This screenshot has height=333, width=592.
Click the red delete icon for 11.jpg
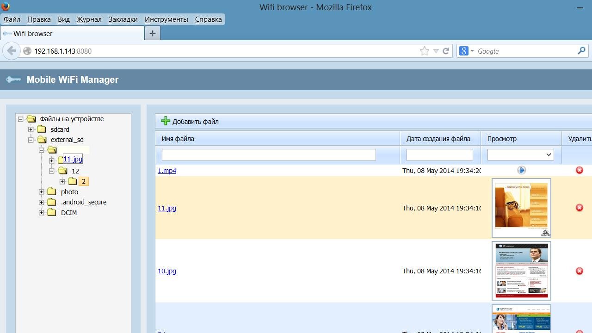[579, 208]
